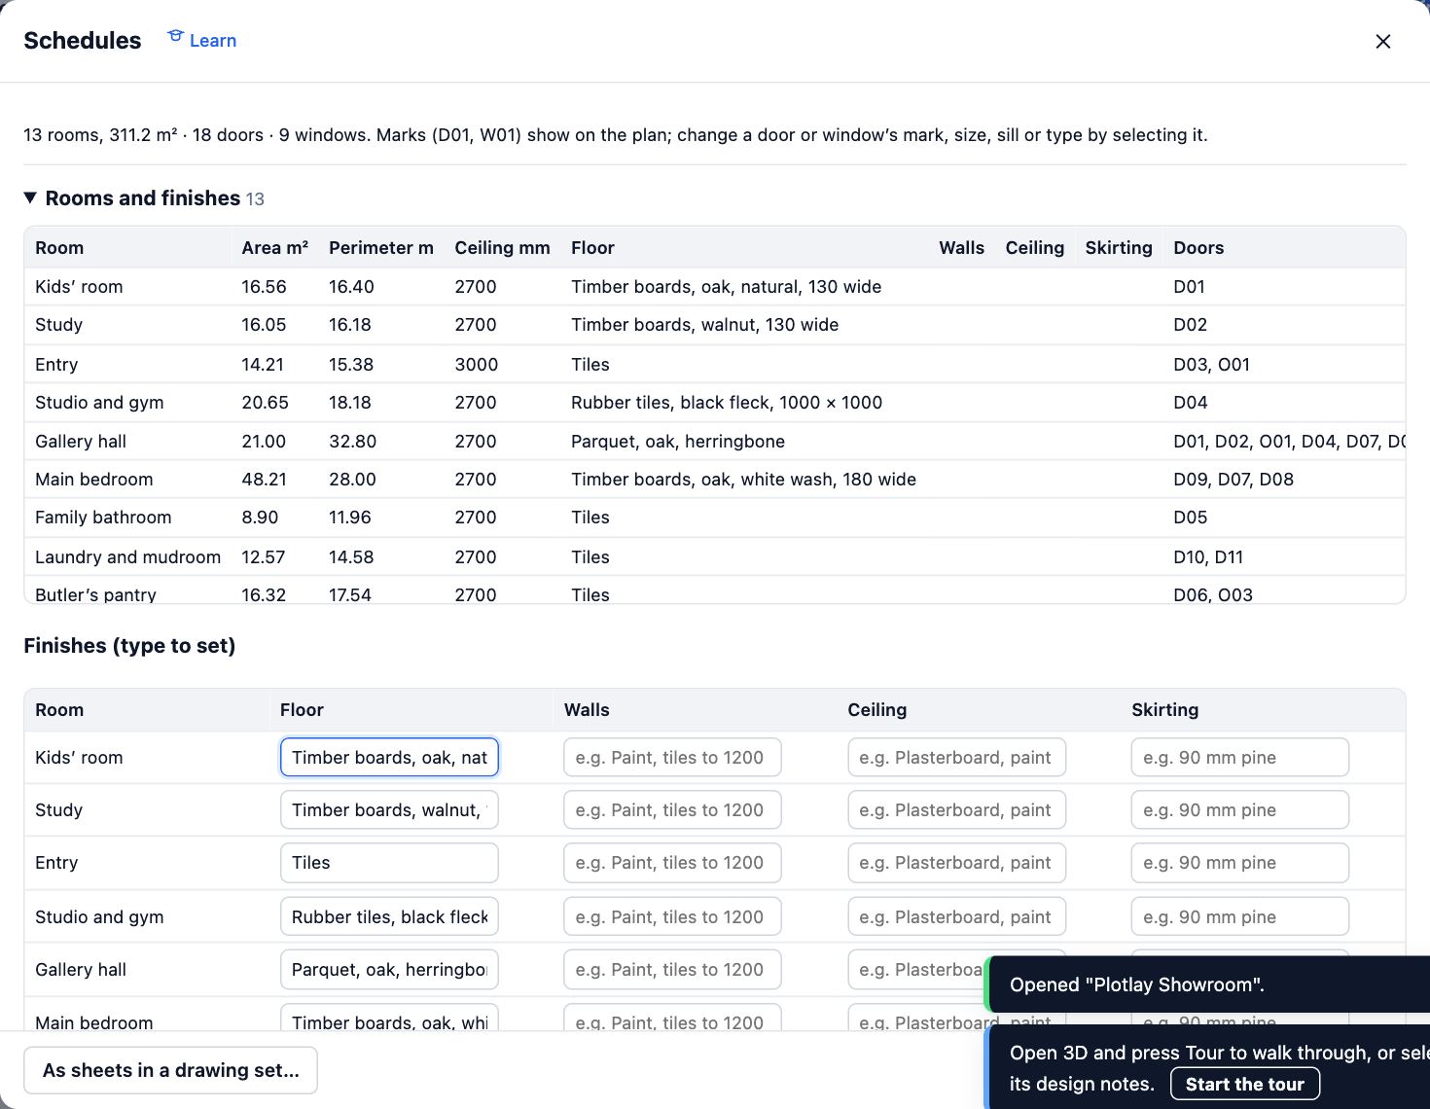This screenshot has height=1109, width=1430.
Task: Click Entry ceiling finish field
Action: click(956, 862)
